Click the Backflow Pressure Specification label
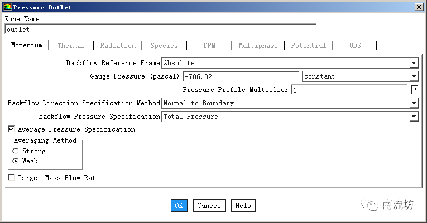The height and width of the screenshot is (223, 427). coord(99,117)
